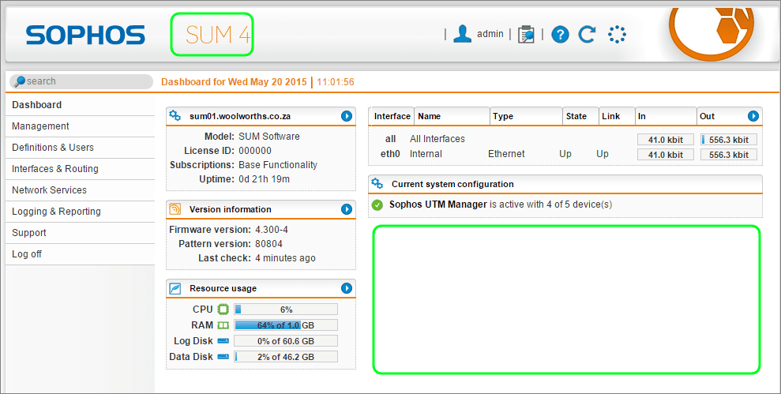This screenshot has width=781, height=394.
Task: Expand the Version information panel arrow
Action: (347, 209)
